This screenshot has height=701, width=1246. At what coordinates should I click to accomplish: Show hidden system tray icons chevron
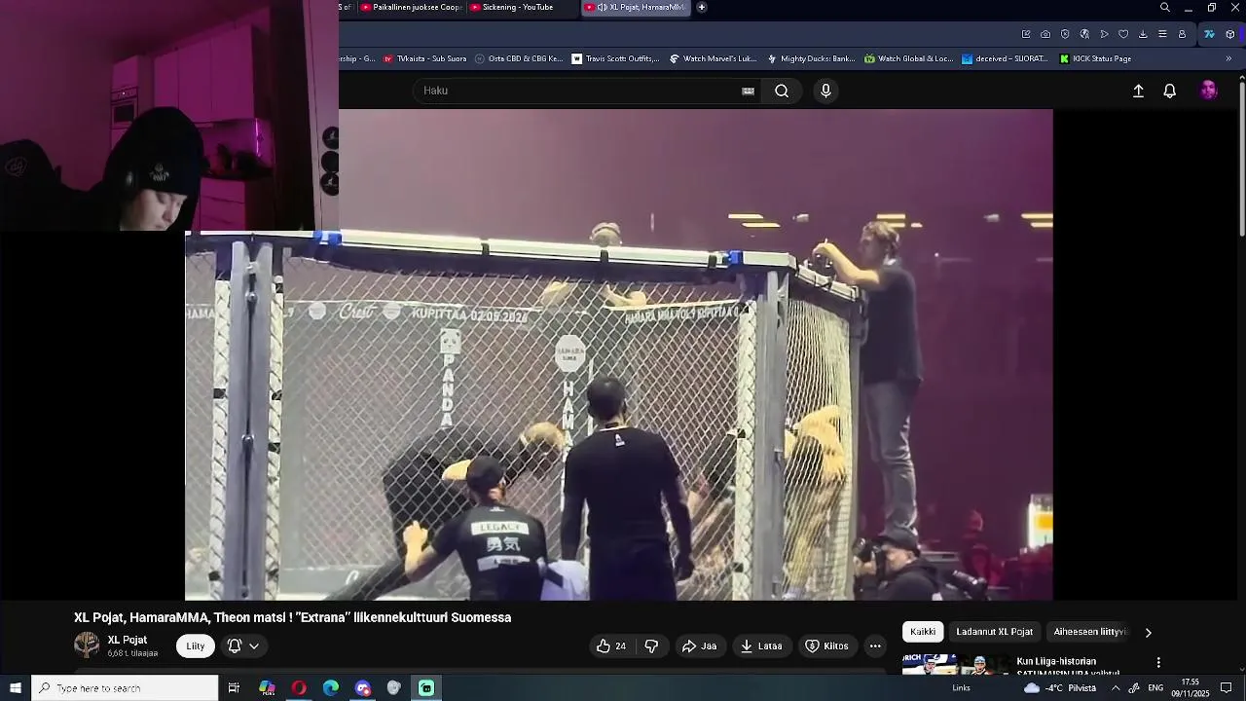click(x=1116, y=688)
